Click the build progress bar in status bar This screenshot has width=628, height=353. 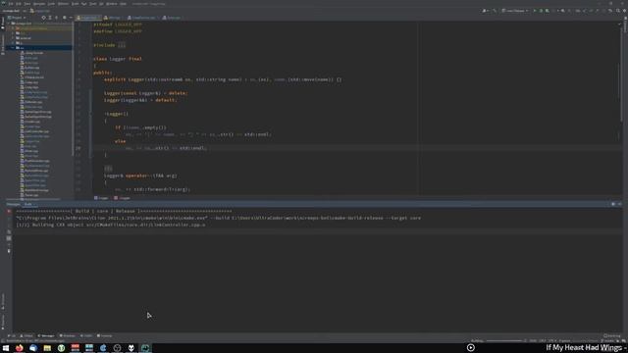[505, 340]
